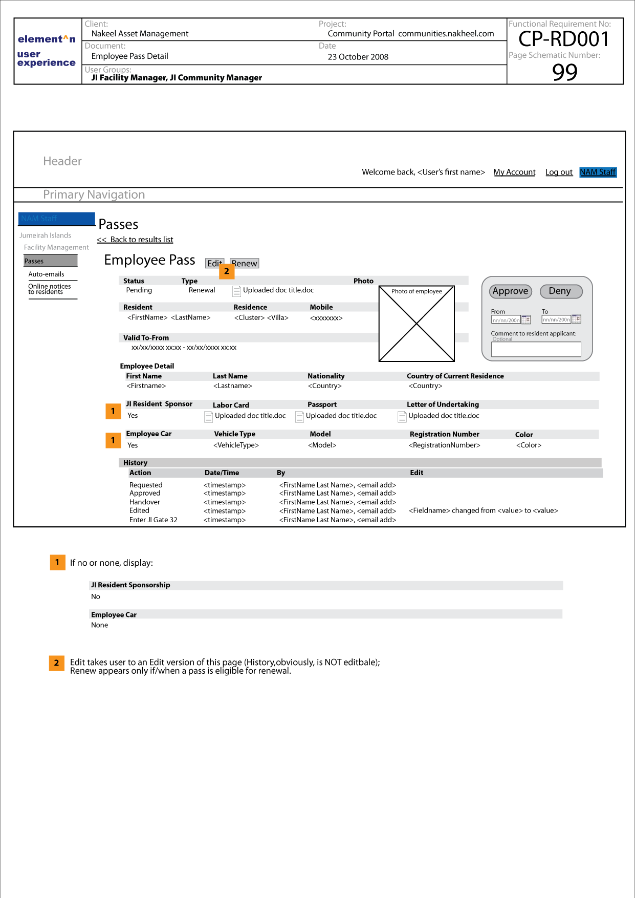Click the <VehicleType> value

(236, 445)
